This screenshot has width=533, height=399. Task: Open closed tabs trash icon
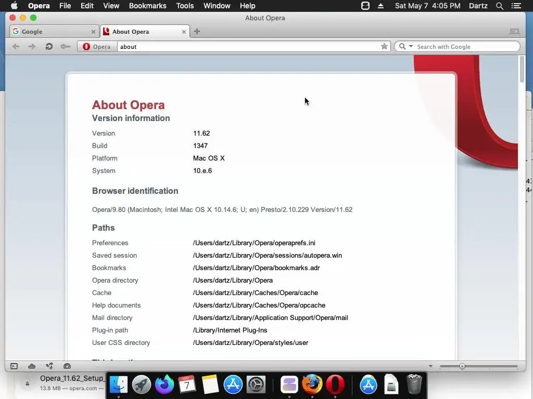pos(514,31)
